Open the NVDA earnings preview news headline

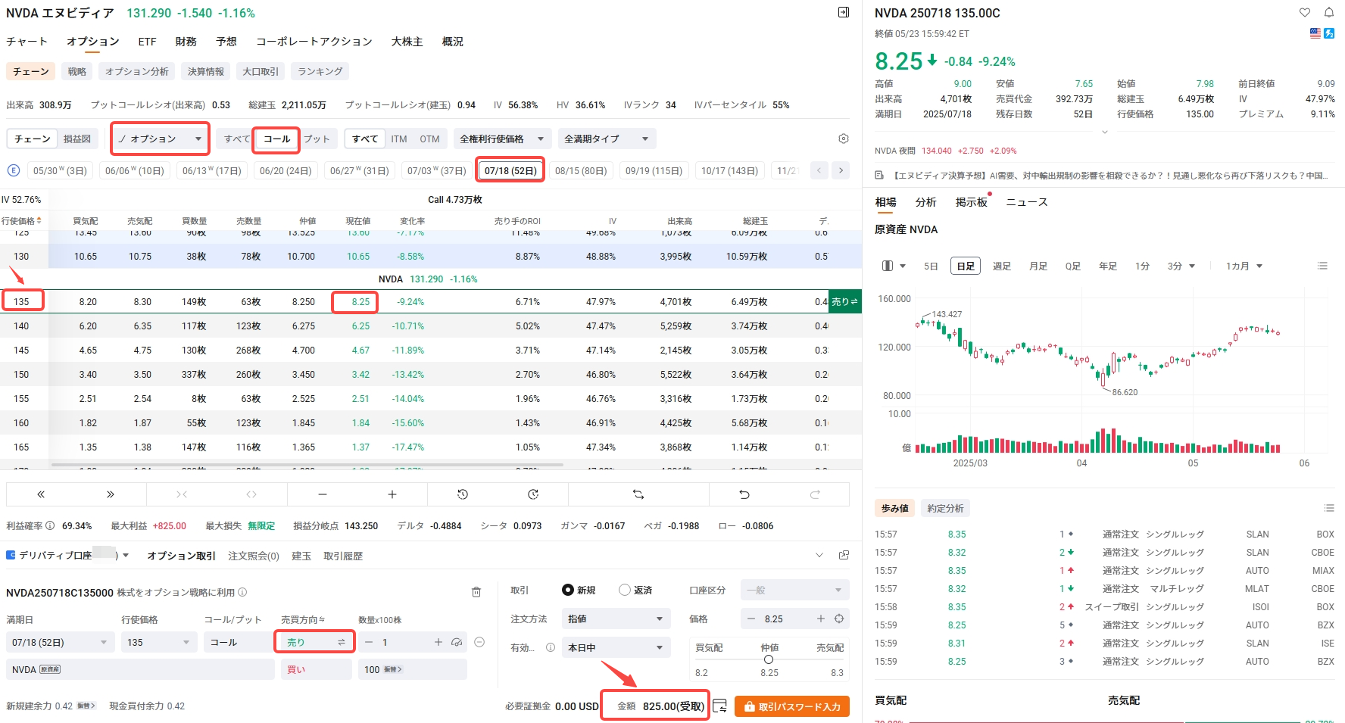click(x=1109, y=175)
